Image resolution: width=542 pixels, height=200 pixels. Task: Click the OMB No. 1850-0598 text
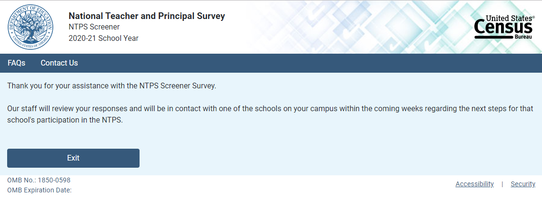[39, 180]
